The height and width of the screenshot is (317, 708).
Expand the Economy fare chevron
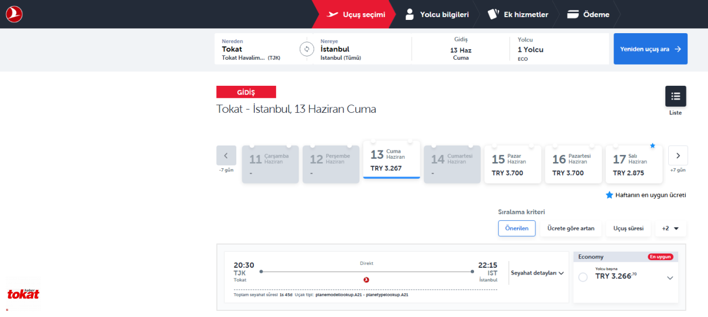[x=670, y=278]
